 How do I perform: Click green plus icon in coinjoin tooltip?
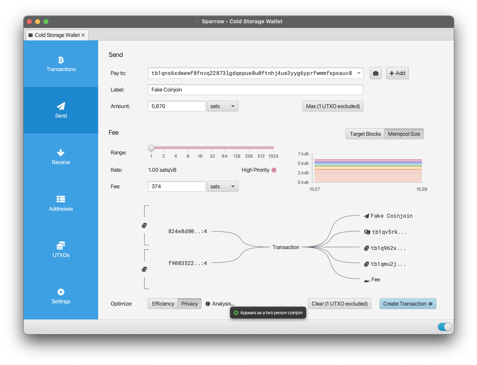pyautogui.click(x=236, y=313)
